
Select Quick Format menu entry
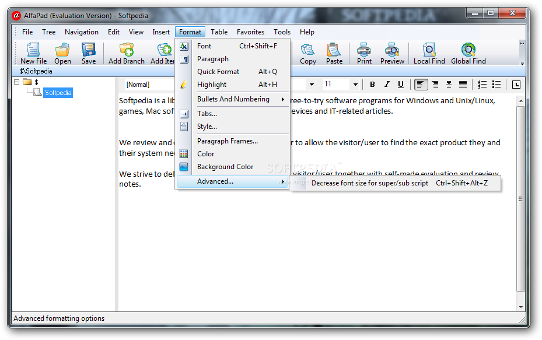(x=233, y=72)
